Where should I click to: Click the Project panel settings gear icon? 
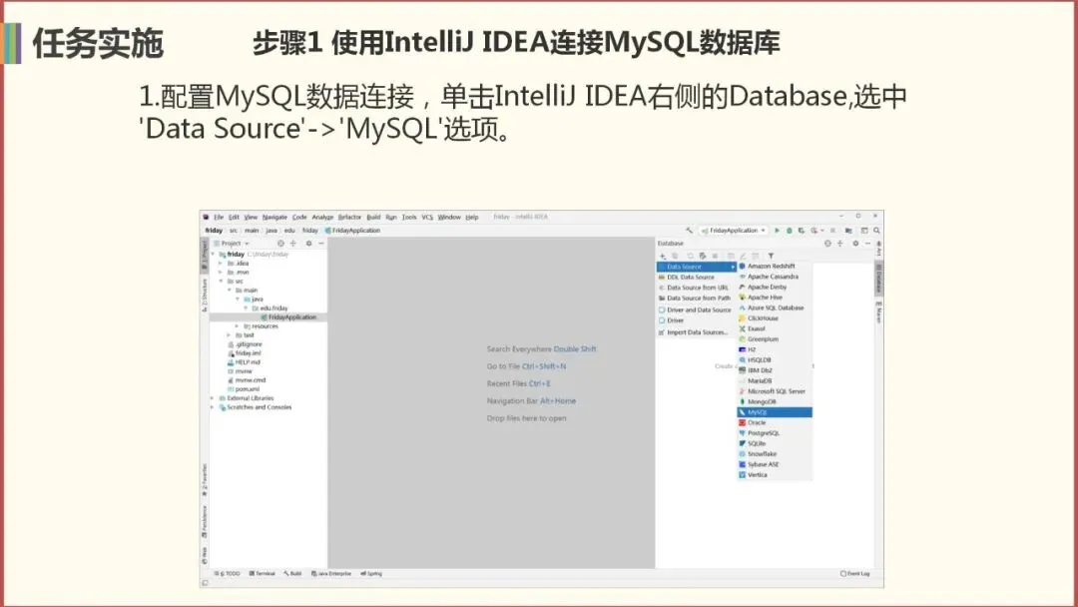click(x=308, y=244)
